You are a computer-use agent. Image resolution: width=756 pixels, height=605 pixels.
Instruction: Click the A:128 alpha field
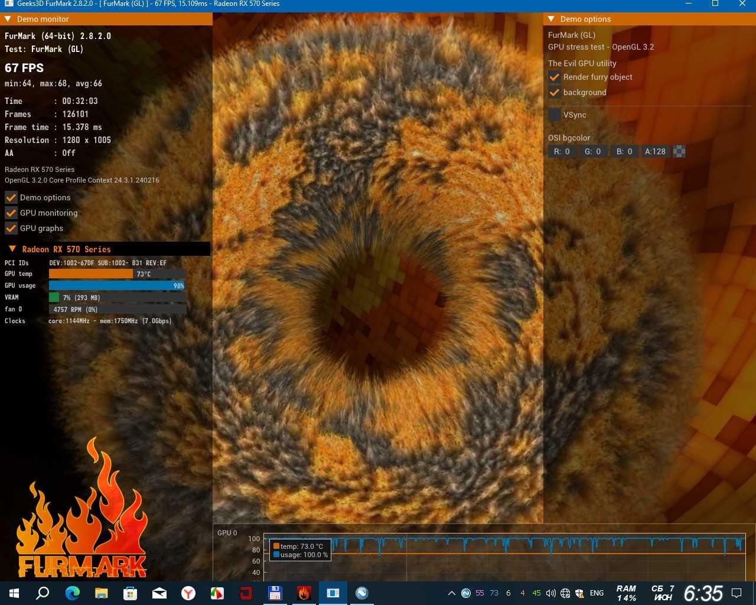click(656, 151)
